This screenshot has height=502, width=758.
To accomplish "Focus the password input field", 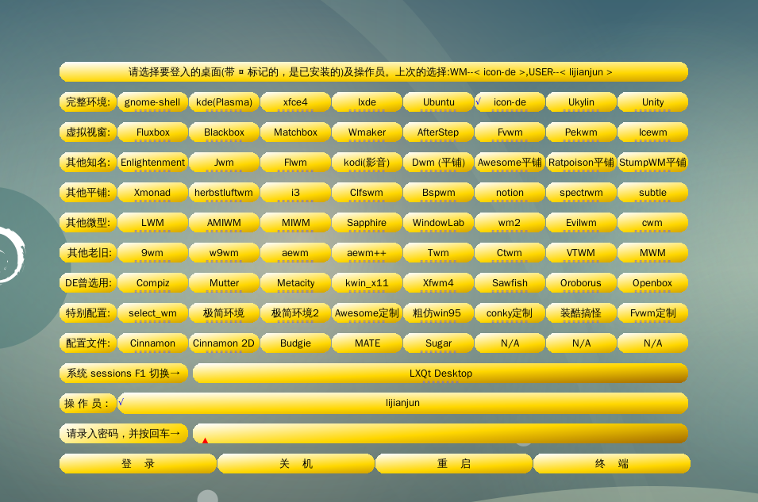I will point(441,433).
